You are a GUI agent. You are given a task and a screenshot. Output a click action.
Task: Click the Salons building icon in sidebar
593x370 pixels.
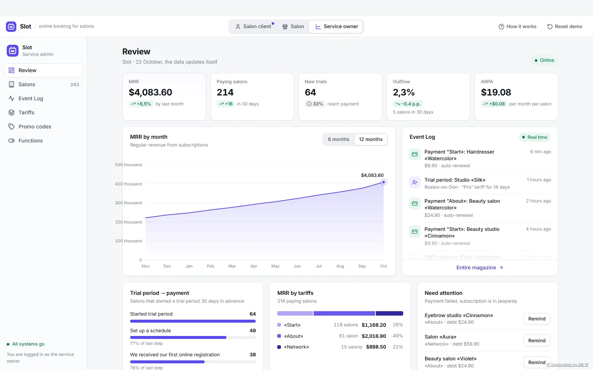(11, 84)
